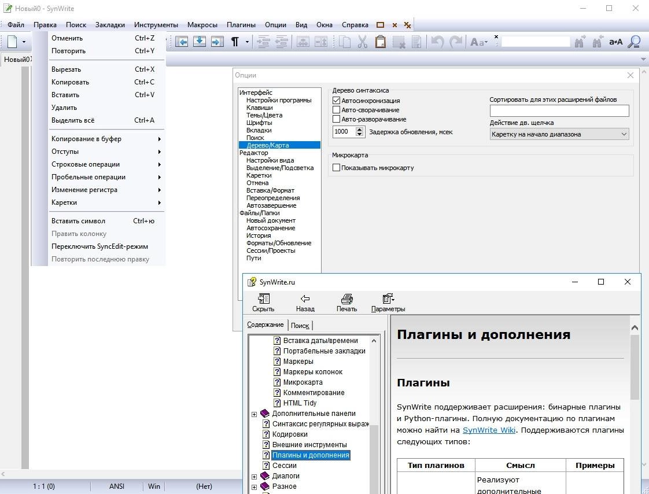Click help contents tree scroll up arrow
Viewport: 649px width, 494px height.
tap(374, 341)
